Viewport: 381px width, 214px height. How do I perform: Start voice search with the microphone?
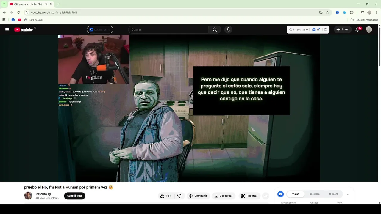[228, 29]
